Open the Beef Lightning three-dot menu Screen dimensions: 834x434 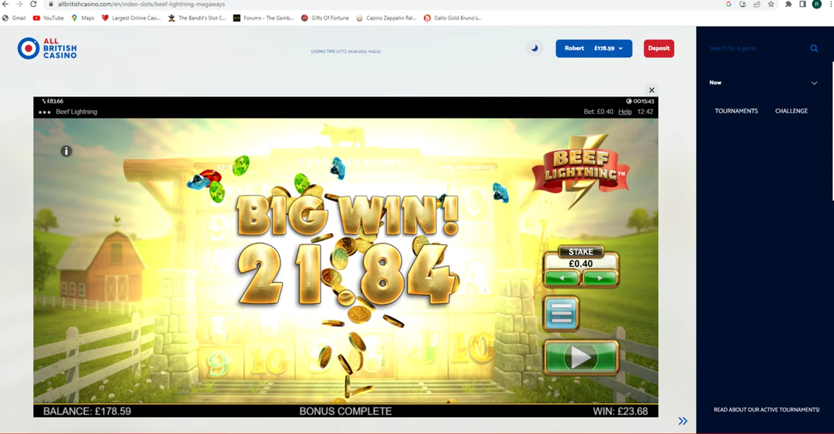pos(44,112)
